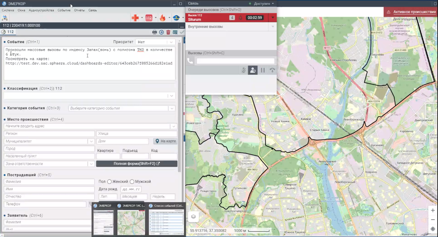This screenshot has width=438, height=237.
Task: Click the add participant icon
Action: tap(253, 70)
